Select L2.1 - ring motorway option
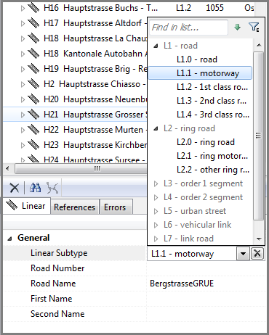Screen dimensions: 269x335 coord(212,156)
